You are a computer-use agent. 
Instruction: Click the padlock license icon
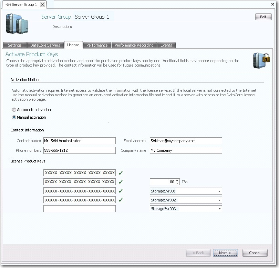point(261,60)
